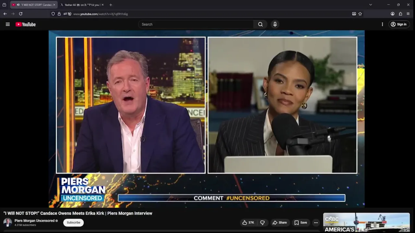415x233 pixels.
Task: Open the Firefox application hamburger menu
Action: (408, 14)
